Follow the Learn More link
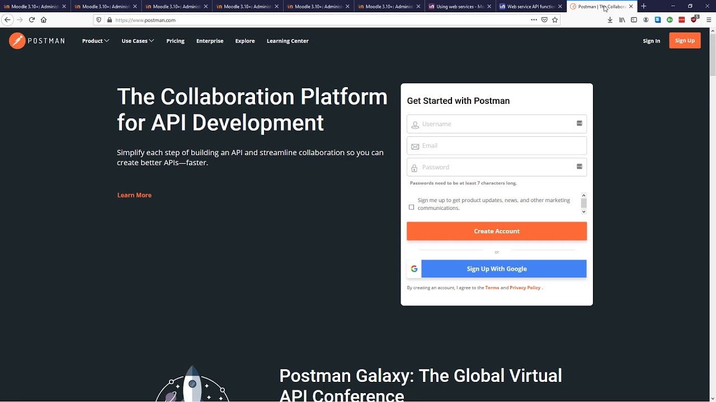 pos(134,195)
